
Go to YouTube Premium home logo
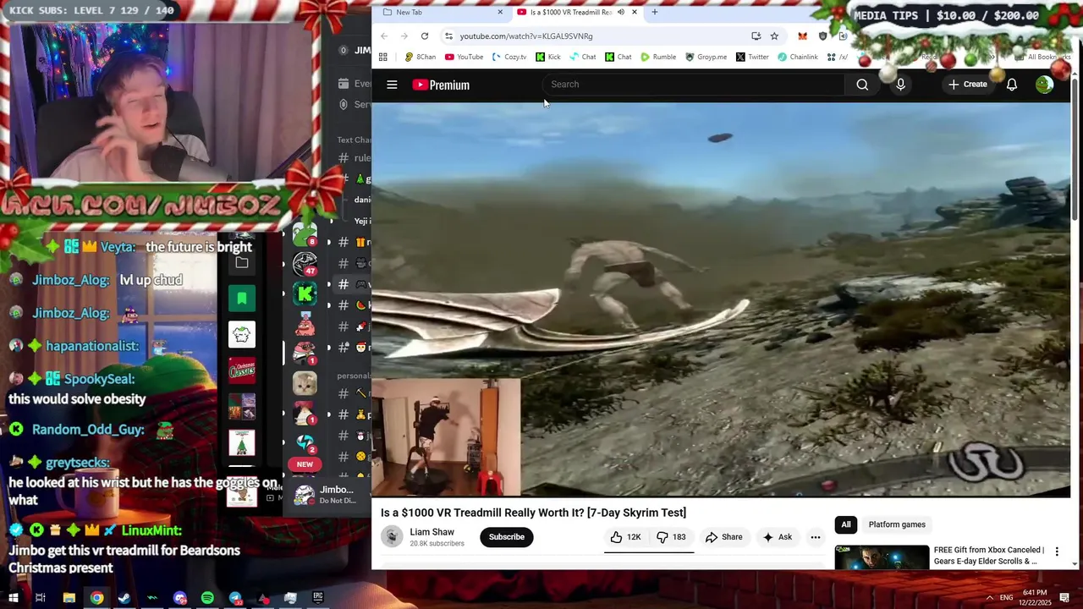(x=441, y=85)
